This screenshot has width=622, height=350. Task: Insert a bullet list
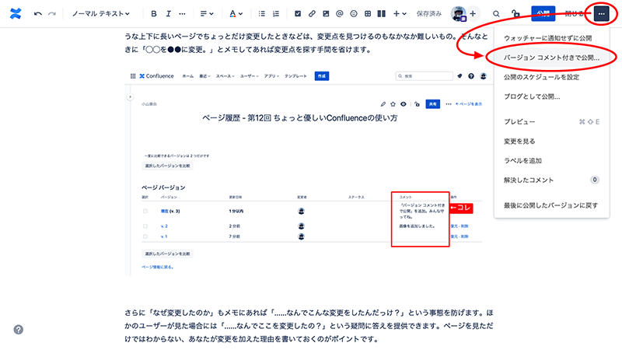262,14
